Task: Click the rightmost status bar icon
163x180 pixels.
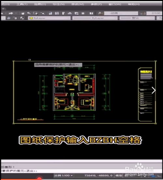Action: pos(160,176)
